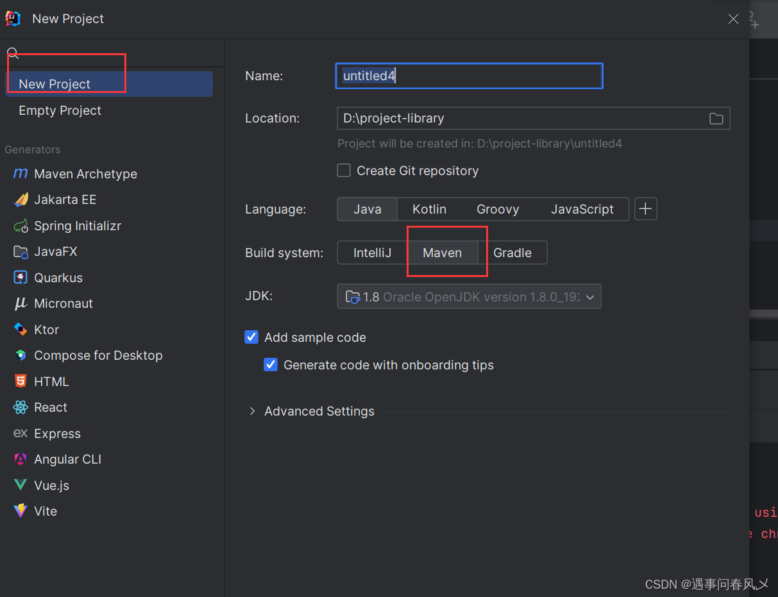Screen dimensions: 778x597
Task: Click the HTML5 shield icon
Action: (21, 381)
